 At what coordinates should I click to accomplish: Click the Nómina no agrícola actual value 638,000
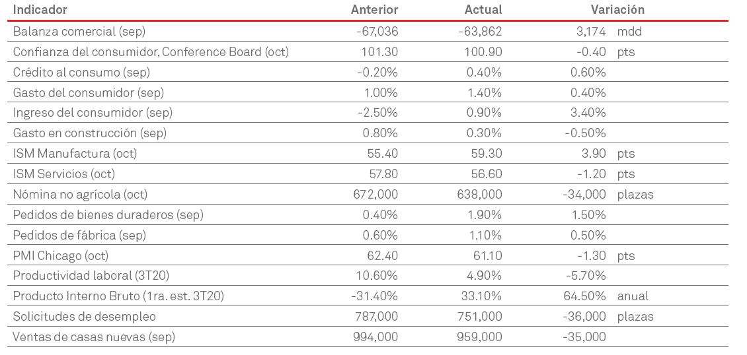coord(479,195)
